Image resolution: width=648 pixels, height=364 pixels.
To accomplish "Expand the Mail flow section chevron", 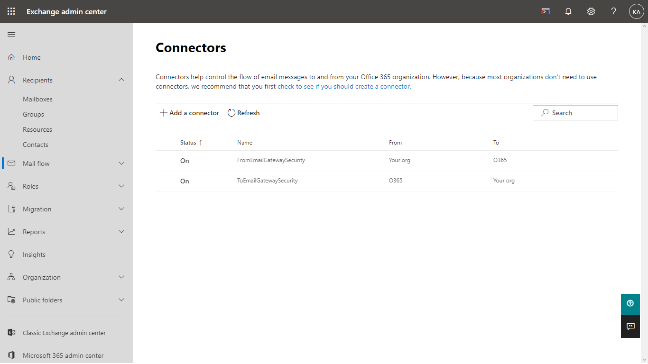I will pos(121,164).
